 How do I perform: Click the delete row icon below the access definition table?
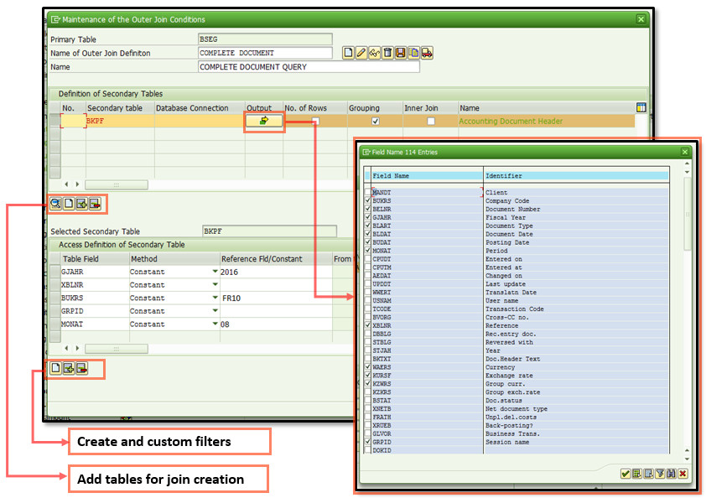[x=81, y=368]
